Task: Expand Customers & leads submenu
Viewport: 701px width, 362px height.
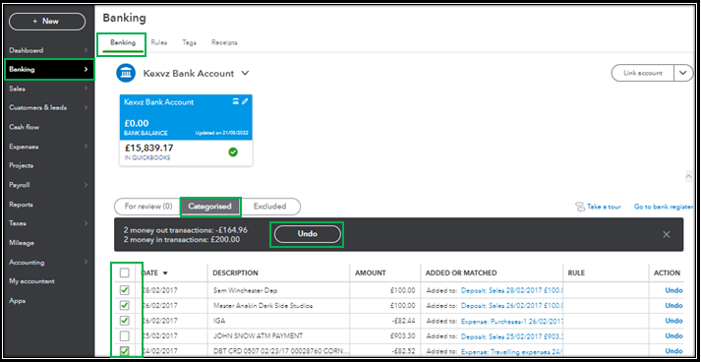Action: pos(86,108)
